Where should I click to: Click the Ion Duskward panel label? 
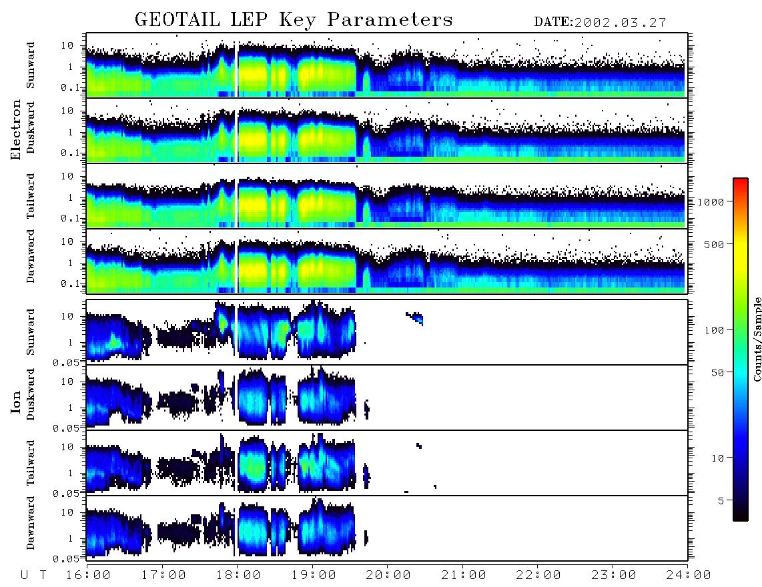31,395
